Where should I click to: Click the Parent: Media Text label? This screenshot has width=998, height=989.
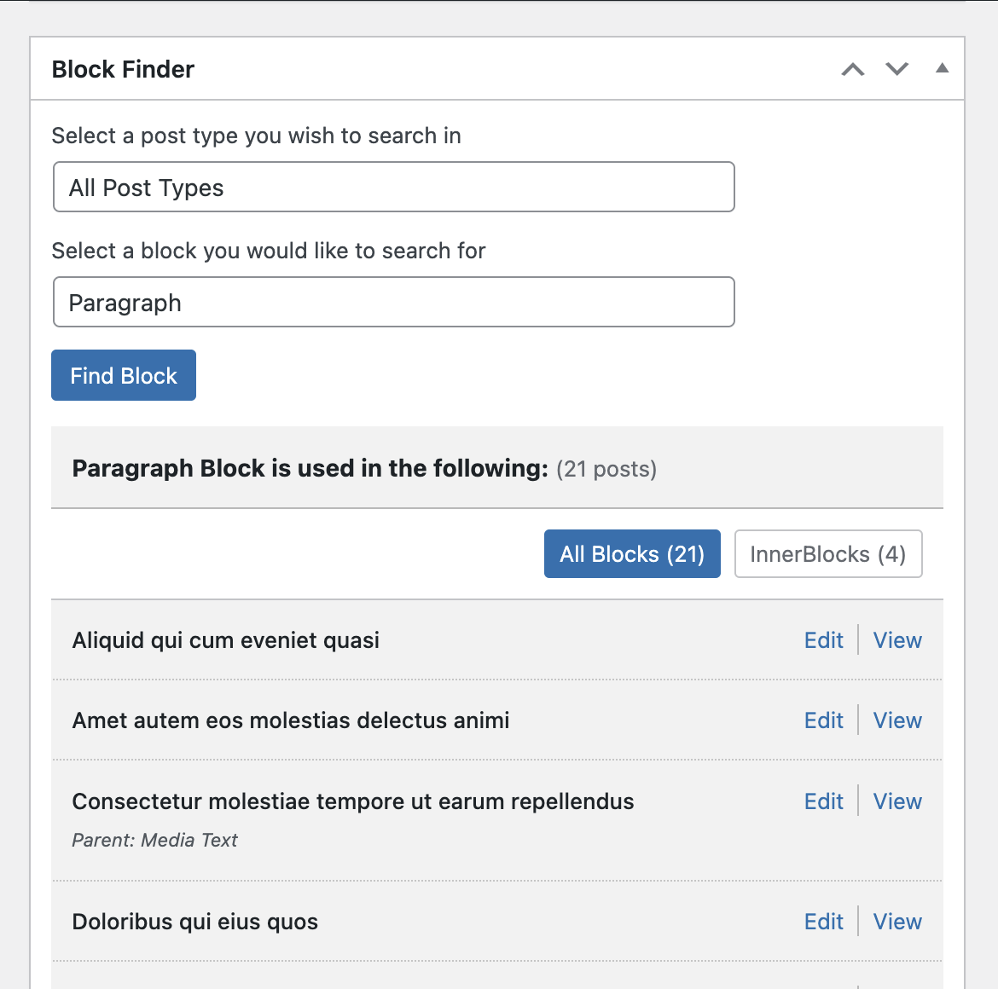point(154,841)
